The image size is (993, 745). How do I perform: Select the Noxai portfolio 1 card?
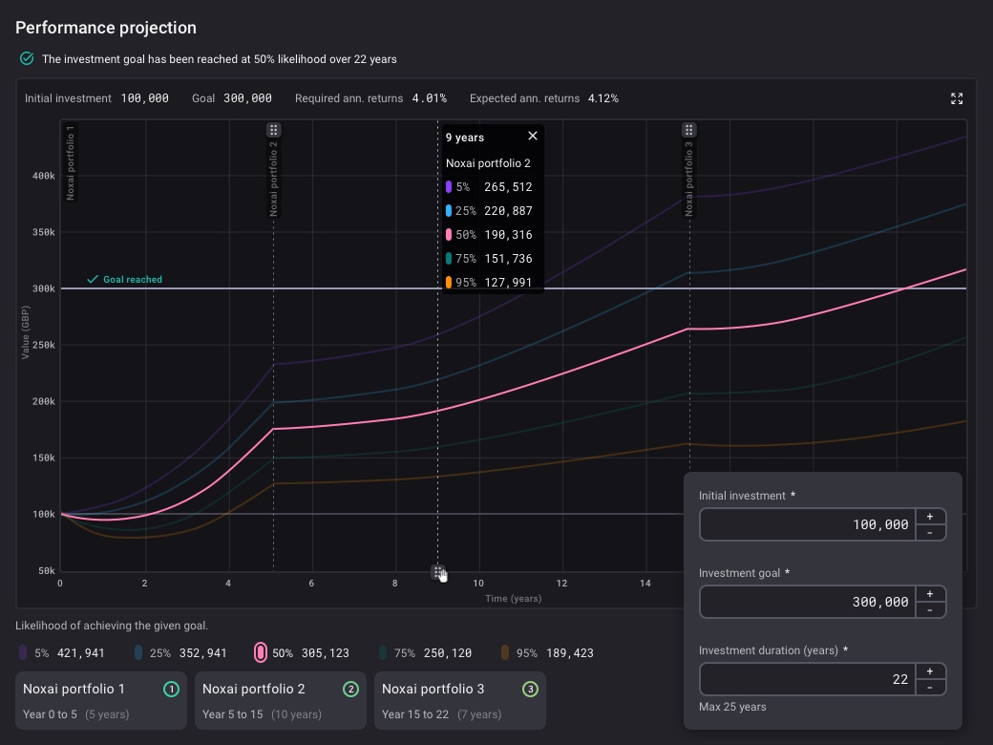click(x=100, y=700)
